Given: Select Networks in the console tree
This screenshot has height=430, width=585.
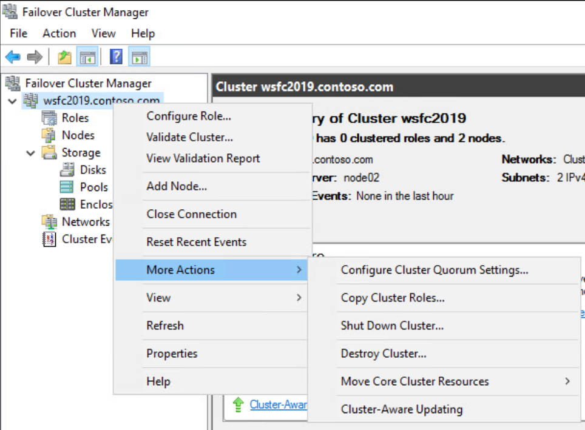Looking at the screenshot, I should click(x=86, y=221).
